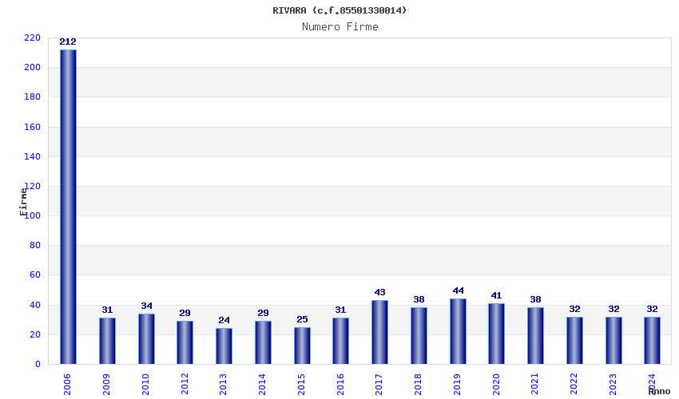The width and height of the screenshot is (679, 399).
Task: Click the x-axis label '2014'
Action: click(262, 385)
